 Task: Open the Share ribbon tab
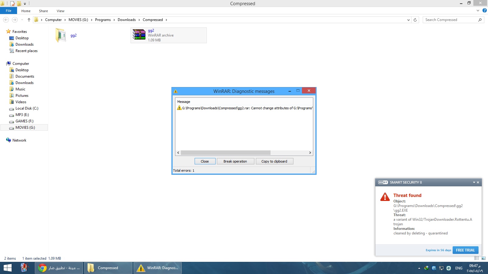[43, 11]
